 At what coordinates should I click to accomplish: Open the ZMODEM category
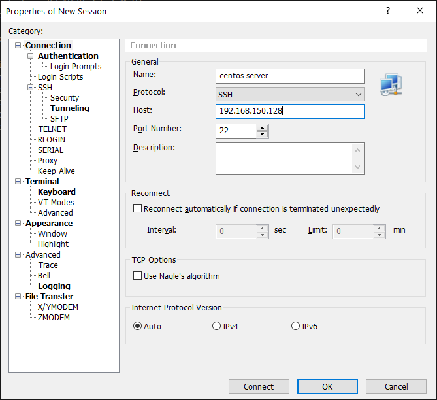pyautogui.click(x=54, y=318)
